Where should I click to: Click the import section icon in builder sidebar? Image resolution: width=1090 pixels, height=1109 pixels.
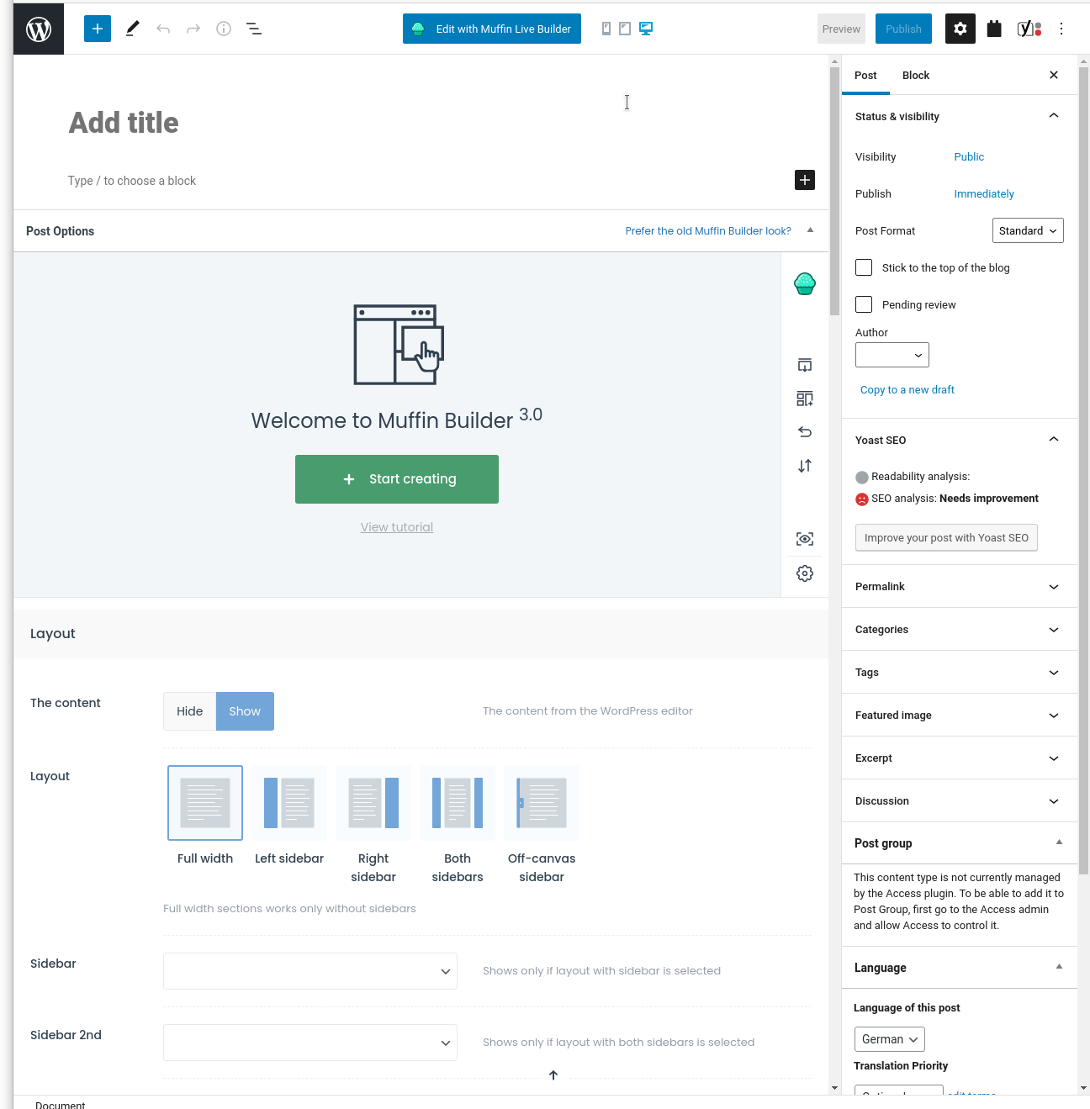(x=805, y=365)
